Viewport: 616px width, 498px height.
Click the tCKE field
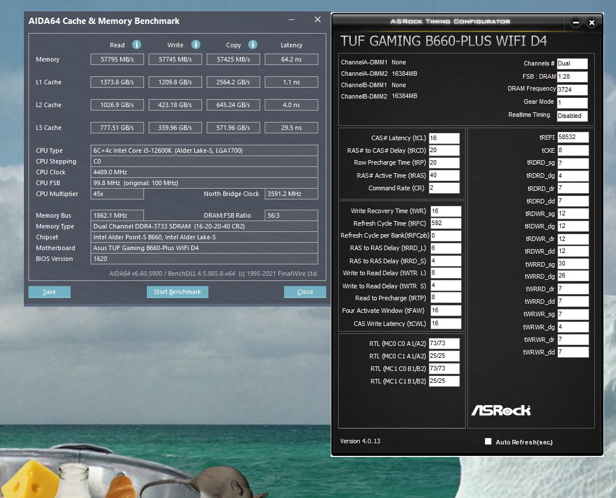(x=573, y=150)
